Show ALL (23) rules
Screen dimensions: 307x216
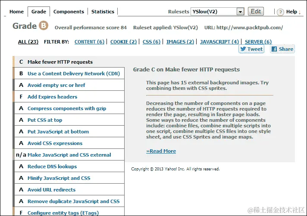click(x=28, y=42)
